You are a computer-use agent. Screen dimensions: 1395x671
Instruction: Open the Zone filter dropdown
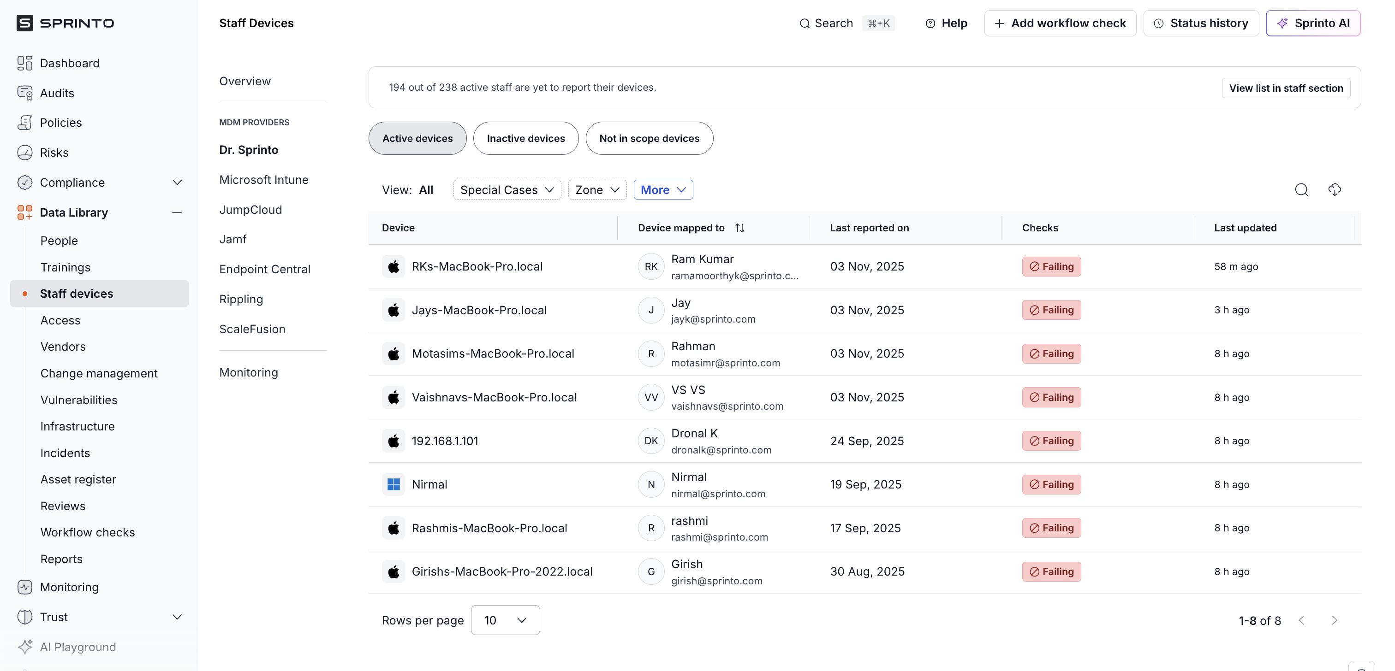(597, 190)
